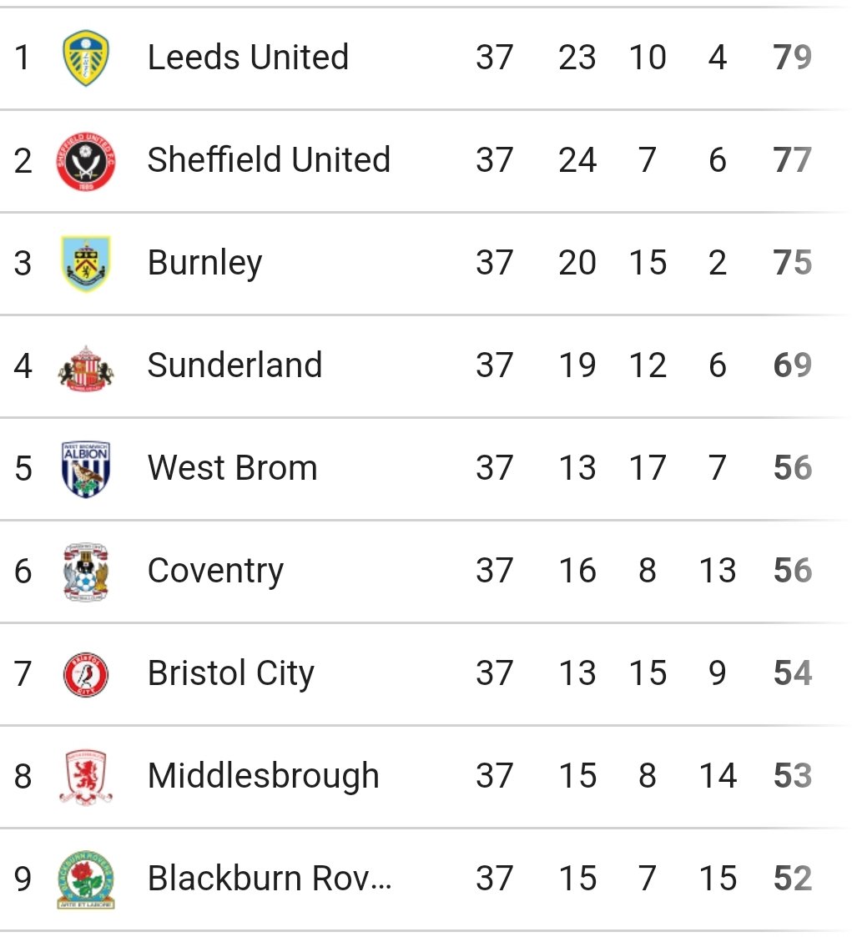Open the Coventry team name link
Screen dimensions: 852x937
pyautogui.click(x=215, y=572)
